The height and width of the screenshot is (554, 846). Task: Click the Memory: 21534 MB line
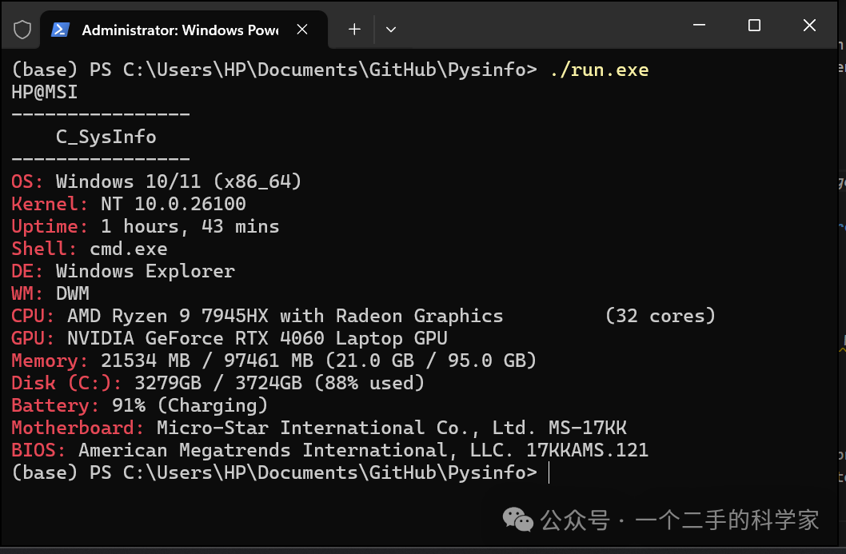tap(273, 361)
